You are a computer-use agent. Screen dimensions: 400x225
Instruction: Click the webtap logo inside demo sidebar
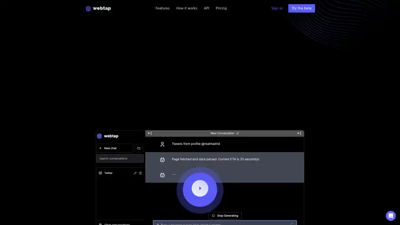107,136
